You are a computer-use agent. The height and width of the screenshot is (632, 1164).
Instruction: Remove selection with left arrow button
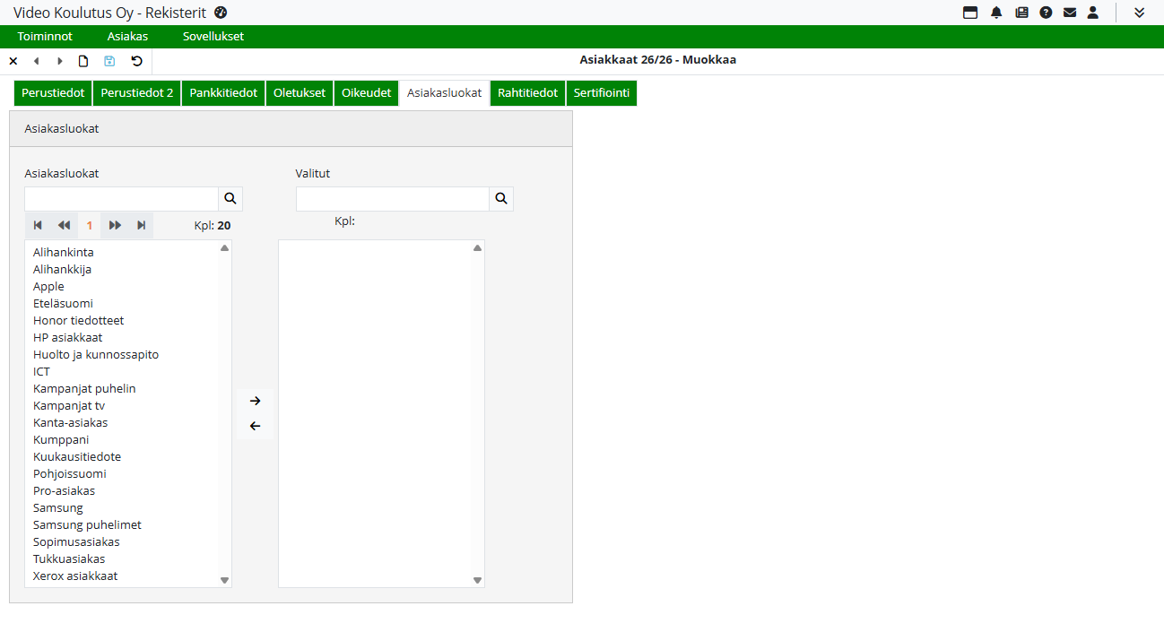tap(255, 426)
